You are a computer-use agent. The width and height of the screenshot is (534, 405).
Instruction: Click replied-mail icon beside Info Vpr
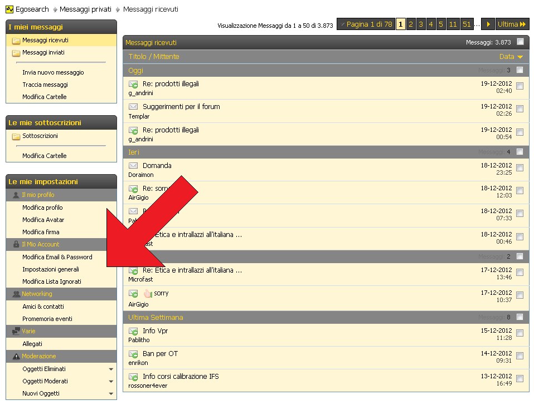click(133, 331)
